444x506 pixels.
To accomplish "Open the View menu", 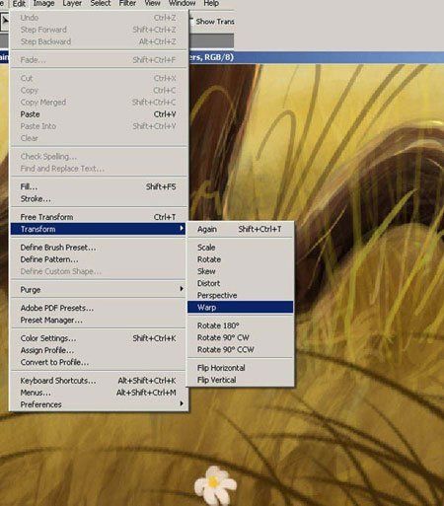I will tap(152, 4).
